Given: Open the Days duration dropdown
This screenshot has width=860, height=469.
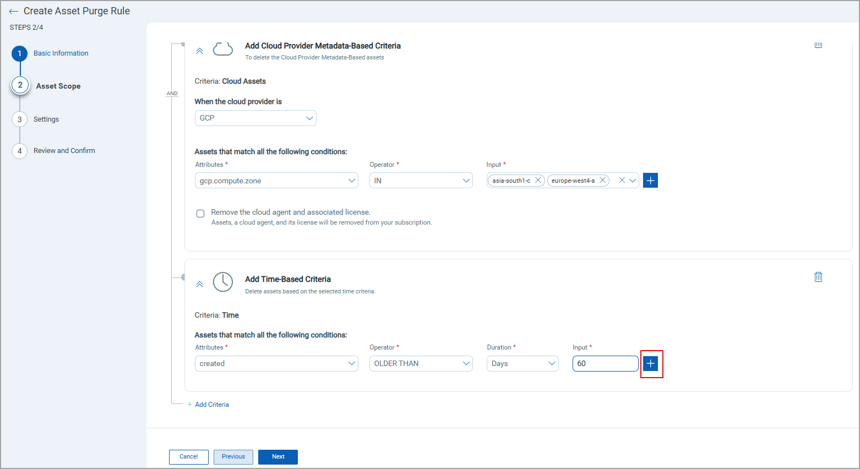Looking at the screenshot, I should coord(522,363).
